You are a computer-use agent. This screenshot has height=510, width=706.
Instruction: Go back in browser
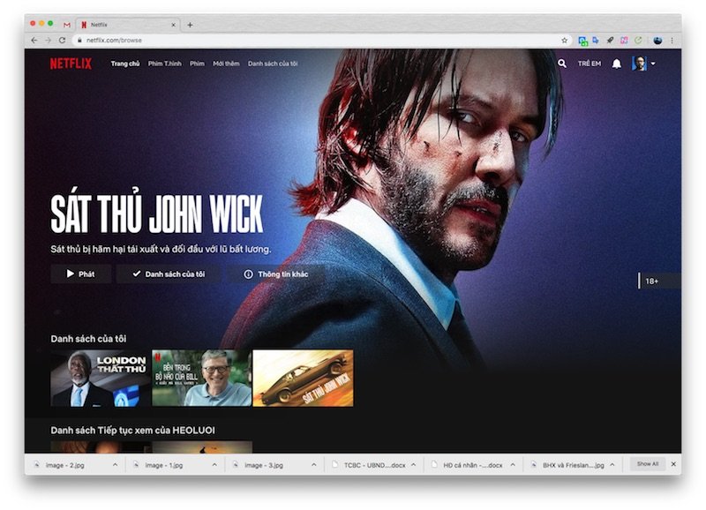34,40
